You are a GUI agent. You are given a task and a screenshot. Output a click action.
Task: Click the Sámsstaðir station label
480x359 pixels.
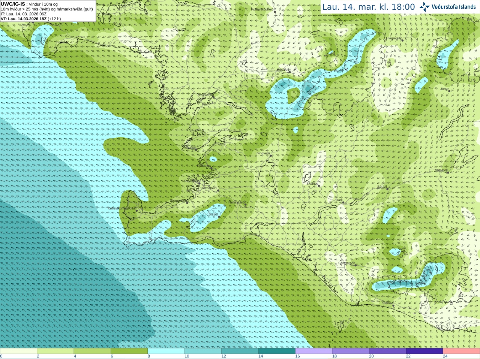pos(346,263)
